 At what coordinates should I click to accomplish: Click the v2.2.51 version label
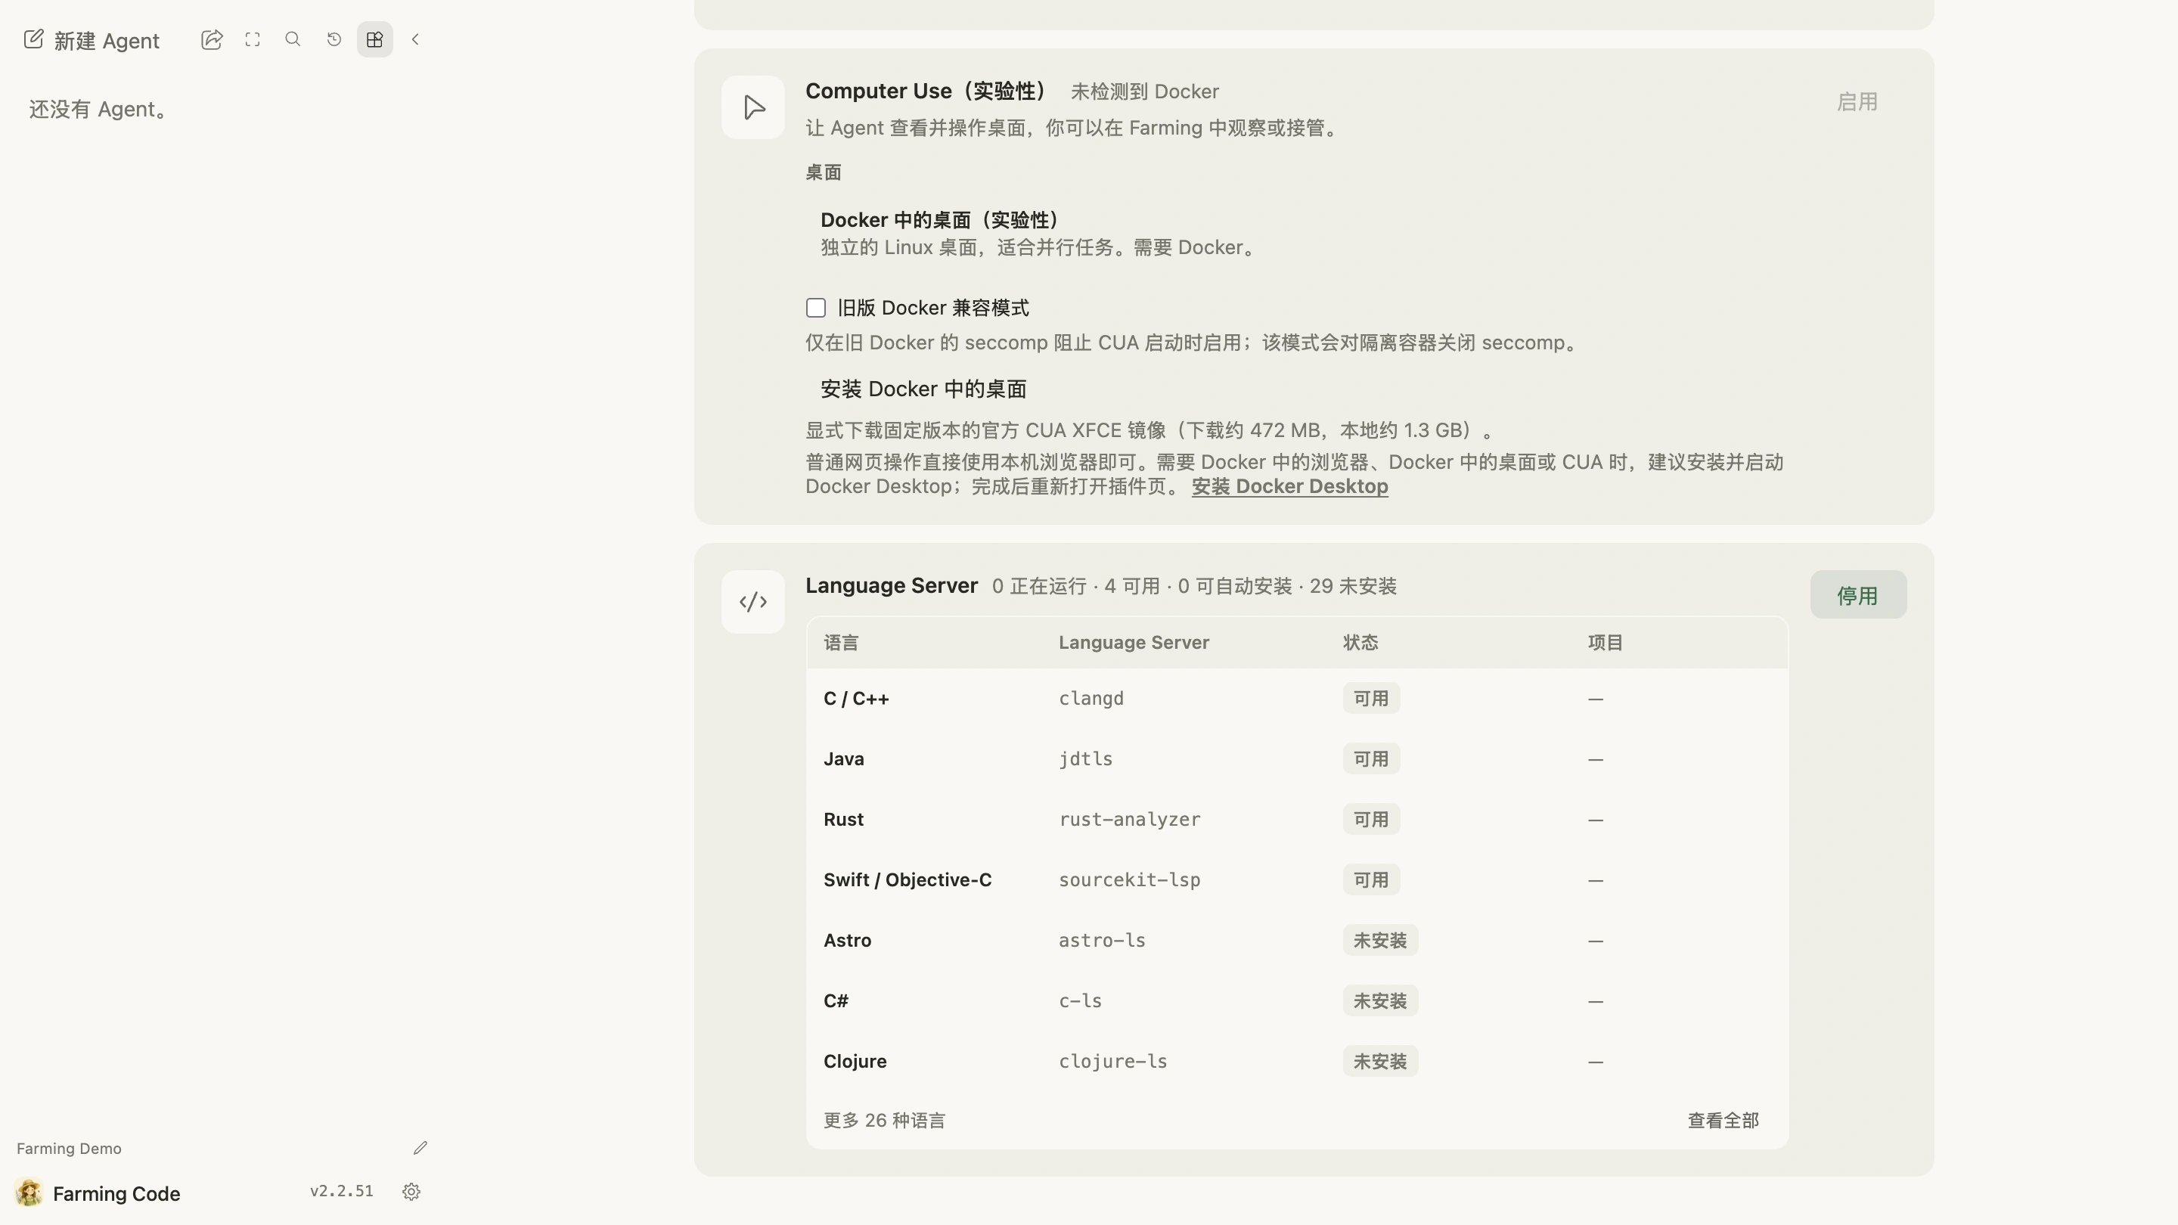[342, 1191]
